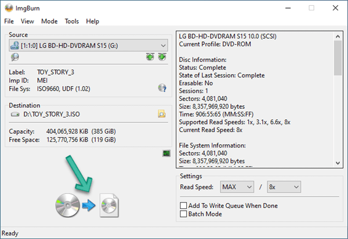
Task: Click the TOY_STORY_3 label value
Action: coord(56,72)
